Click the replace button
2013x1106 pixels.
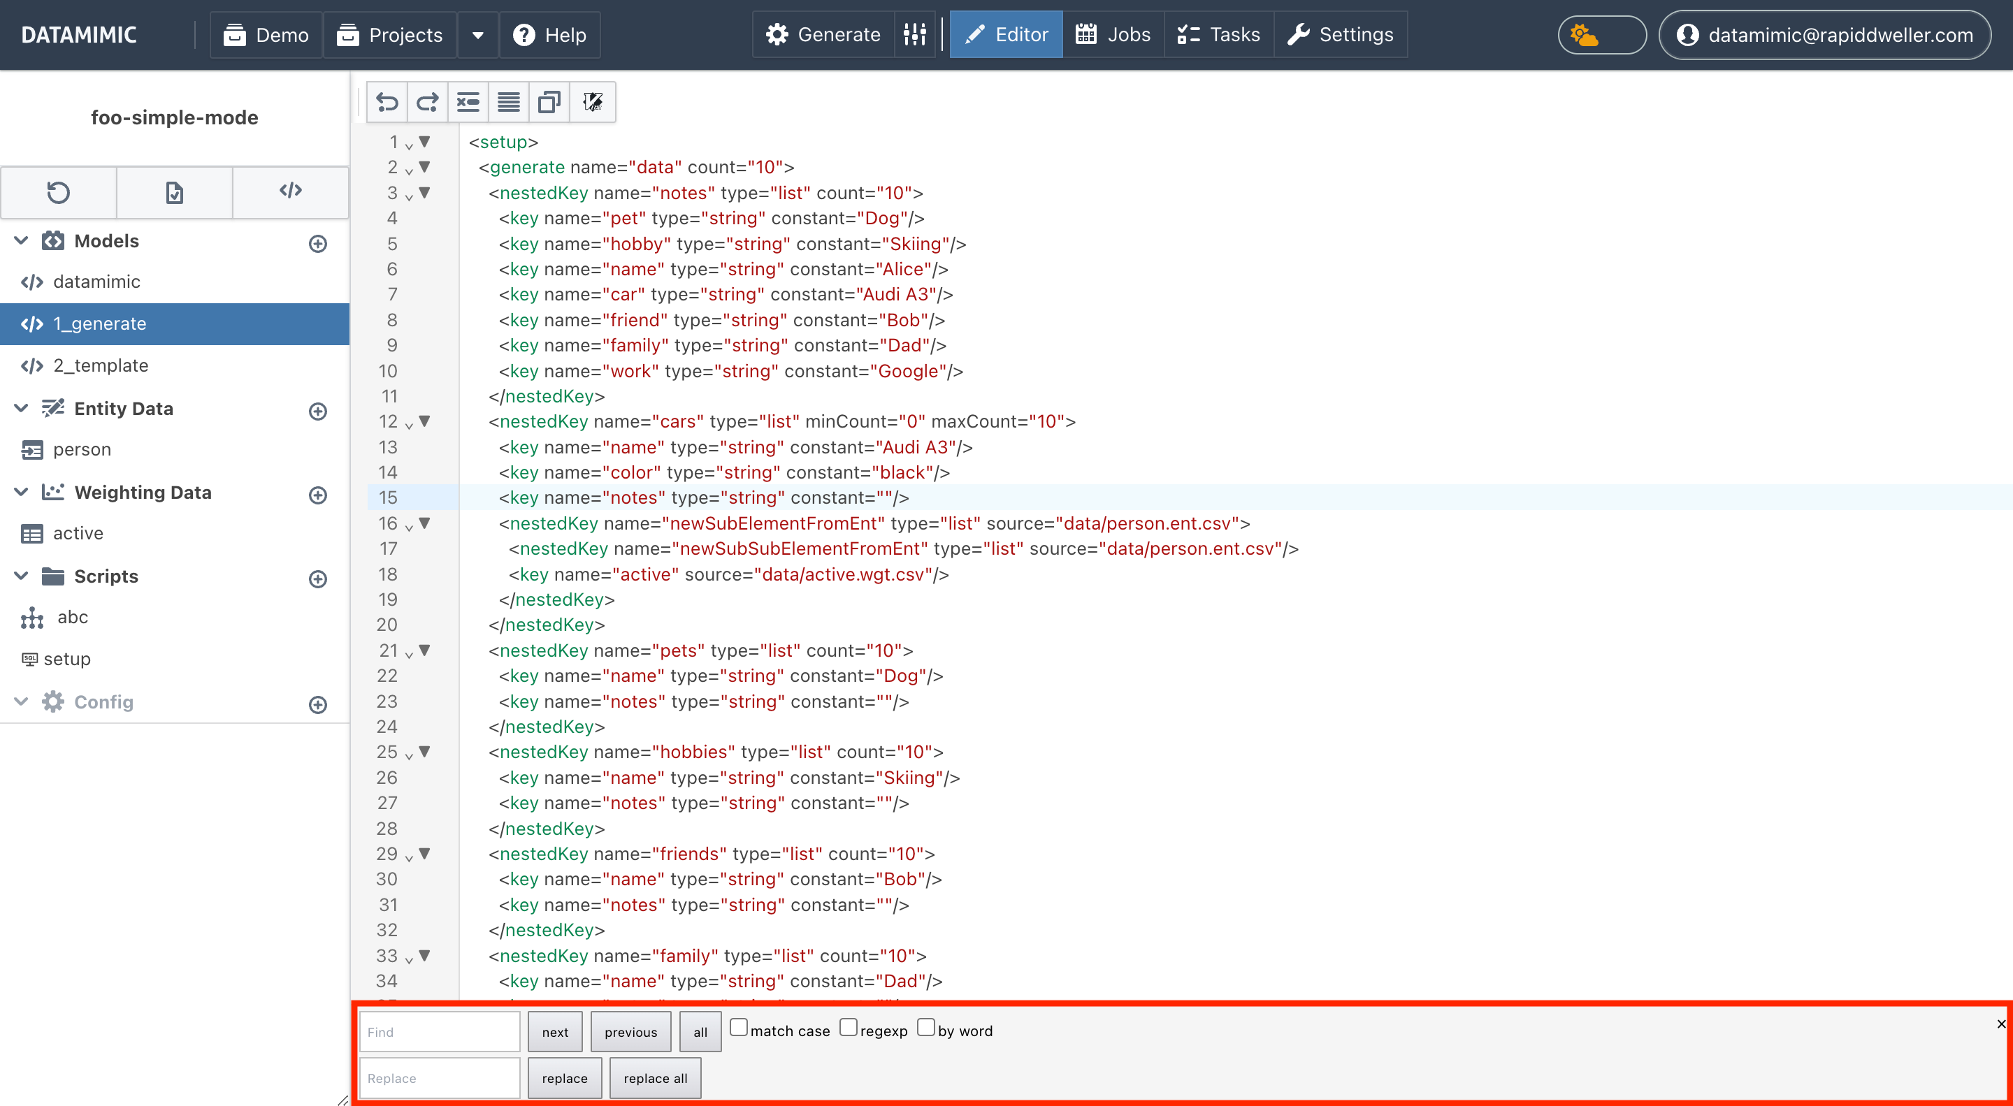pyautogui.click(x=564, y=1078)
